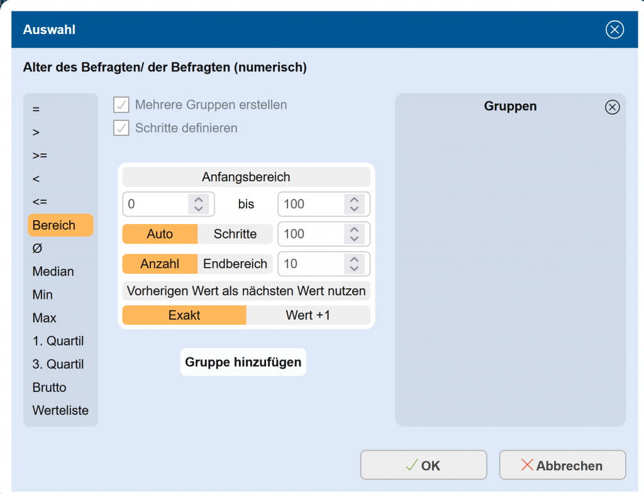Select the greater-than (>) operator
The width and height of the screenshot is (644, 494).
pyautogui.click(x=36, y=132)
